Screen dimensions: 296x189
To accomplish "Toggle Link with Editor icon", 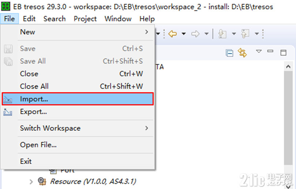I will tap(242, 53).
